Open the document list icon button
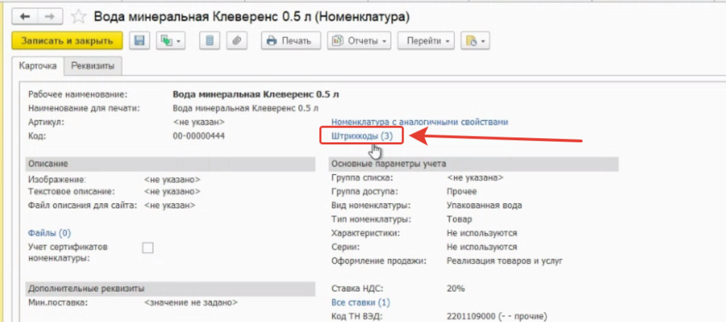This screenshot has height=322, width=726. pos(209,40)
